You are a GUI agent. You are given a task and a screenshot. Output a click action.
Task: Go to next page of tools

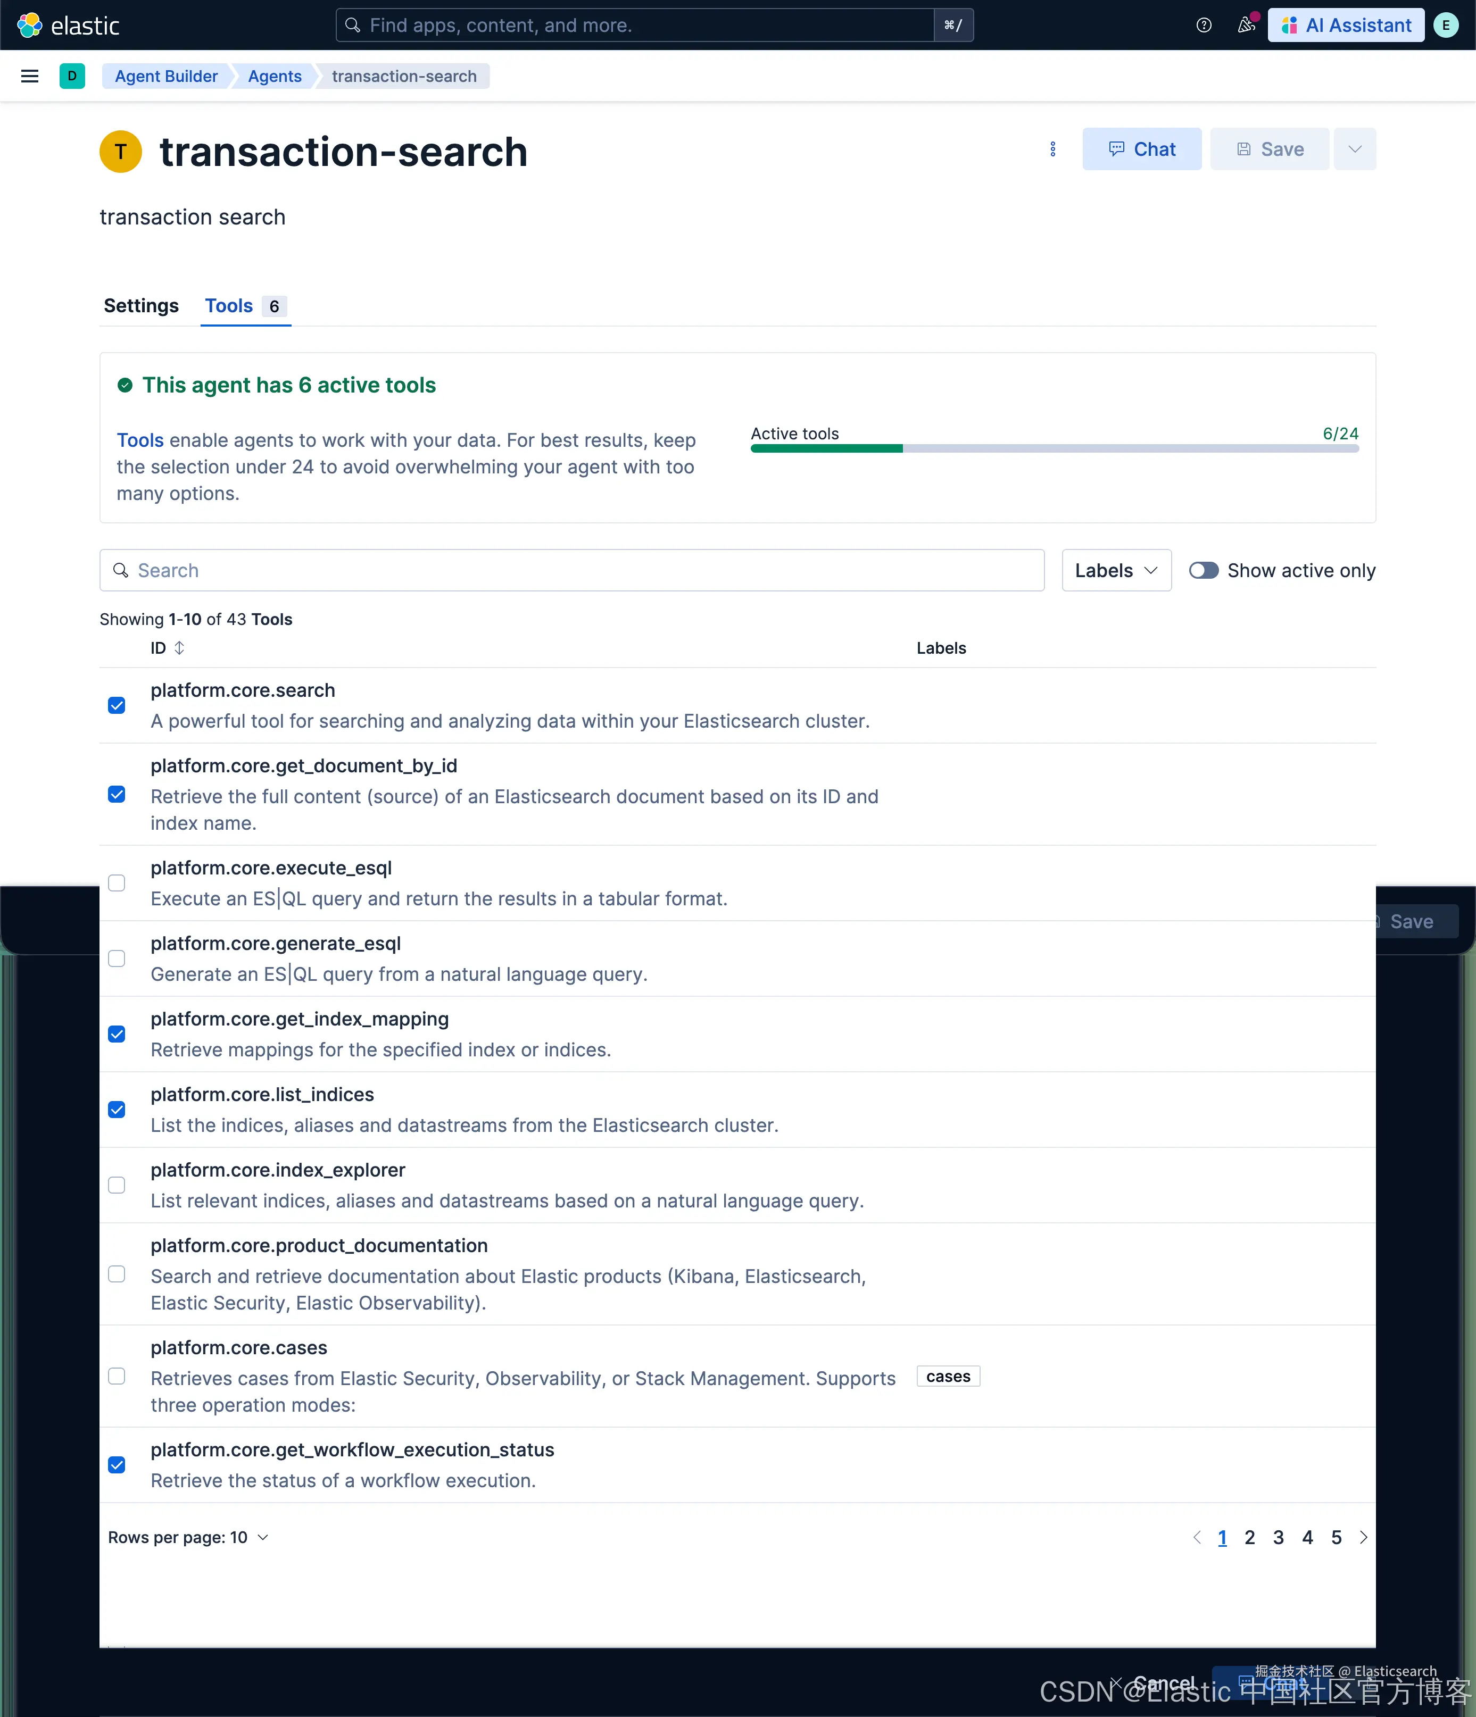tap(1363, 1538)
